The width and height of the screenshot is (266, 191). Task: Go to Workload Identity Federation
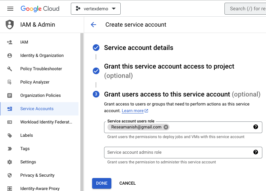tap(46, 122)
